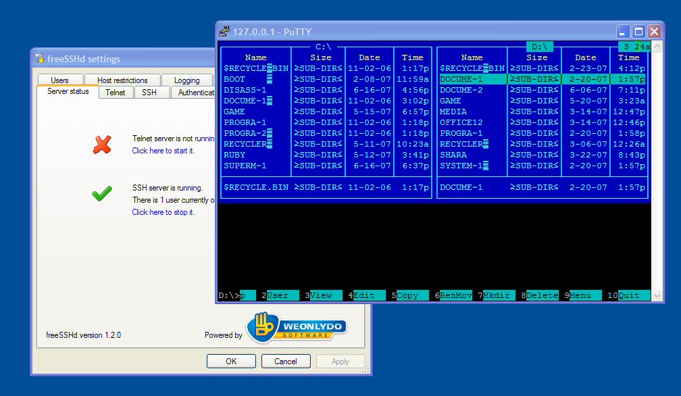Click the 4 Edit function key label
The image size is (681, 396).
tap(367, 296)
